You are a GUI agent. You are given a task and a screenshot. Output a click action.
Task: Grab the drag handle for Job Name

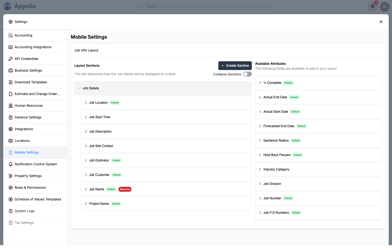coord(86,189)
